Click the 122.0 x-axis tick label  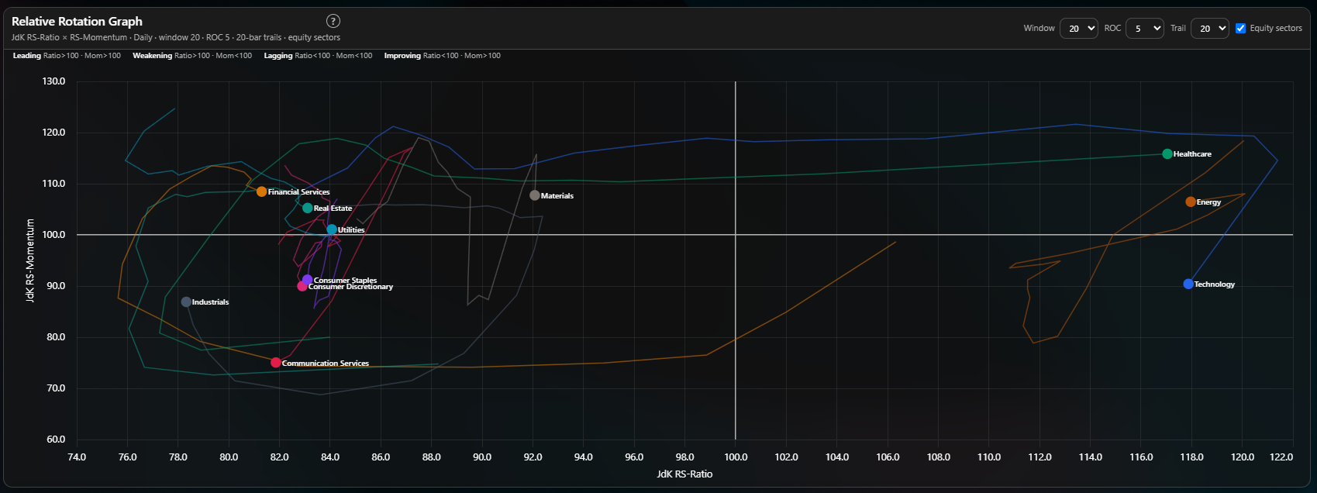click(1281, 457)
